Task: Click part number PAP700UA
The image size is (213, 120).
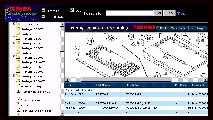Action: pos(103,94)
